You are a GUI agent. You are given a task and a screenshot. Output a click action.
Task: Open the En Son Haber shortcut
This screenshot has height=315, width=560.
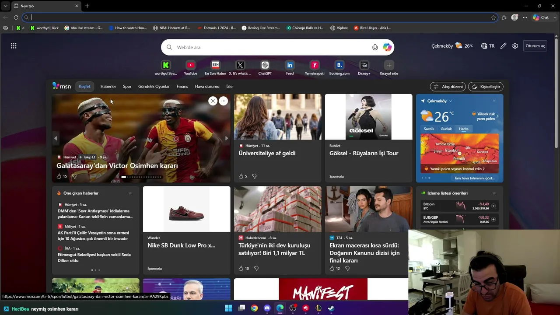(215, 68)
